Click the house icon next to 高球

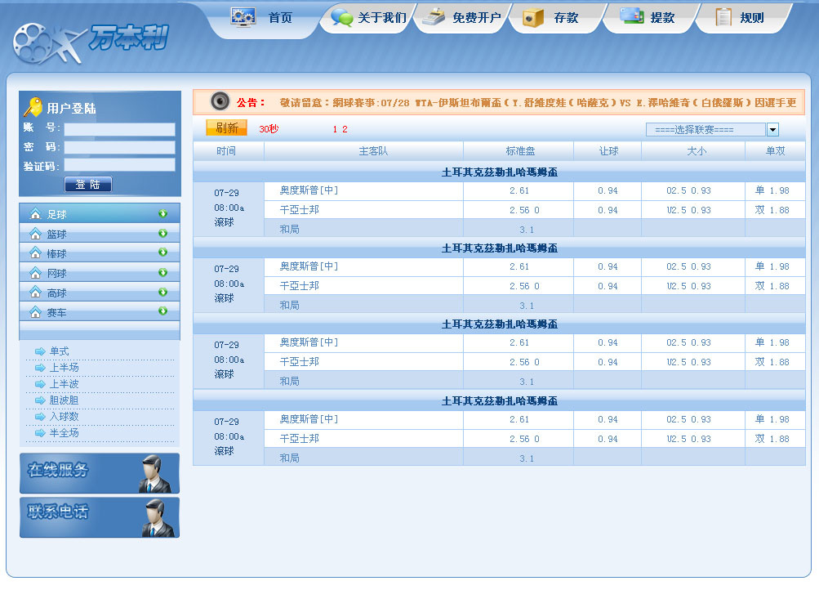point(35,292)
